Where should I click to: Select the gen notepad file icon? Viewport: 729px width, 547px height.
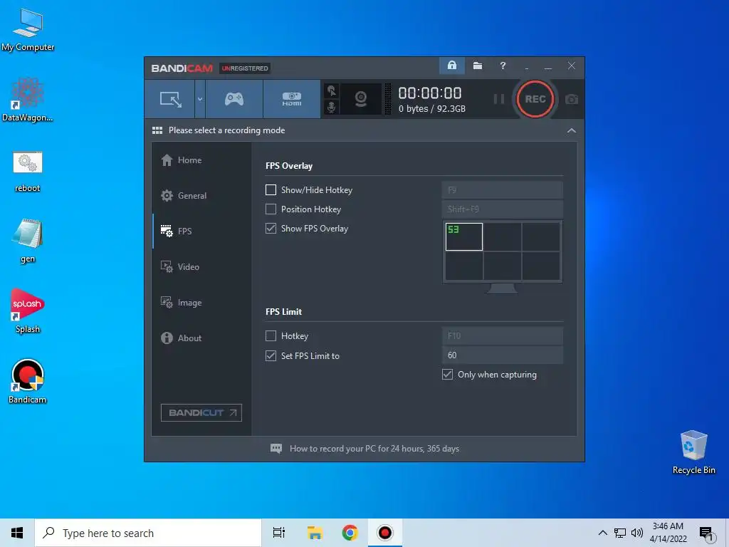click(28, 241)
